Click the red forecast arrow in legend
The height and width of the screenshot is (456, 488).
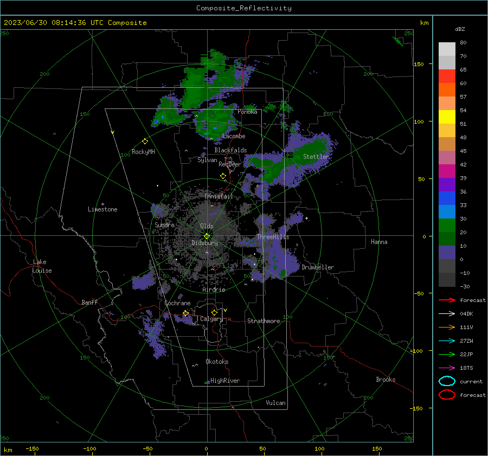pos(447,300)
